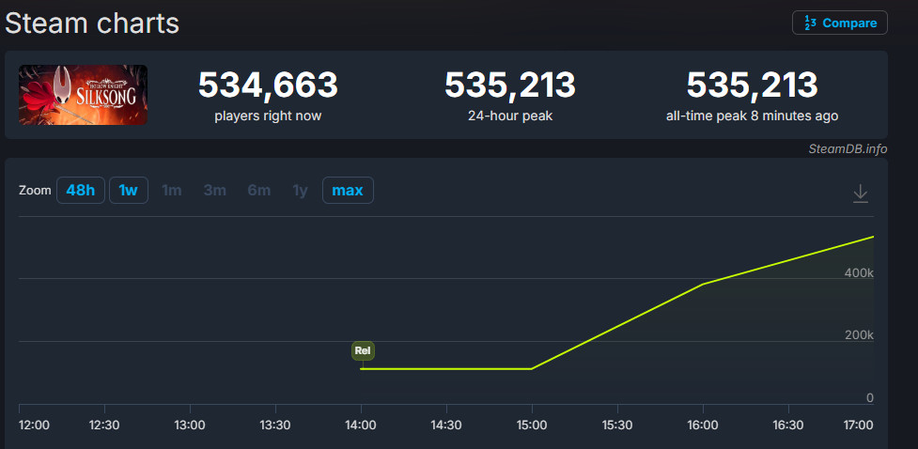The width and height of the screenshot is (918, 449).
Task: Click the Compare button
Action: click(x=840, y=23)
